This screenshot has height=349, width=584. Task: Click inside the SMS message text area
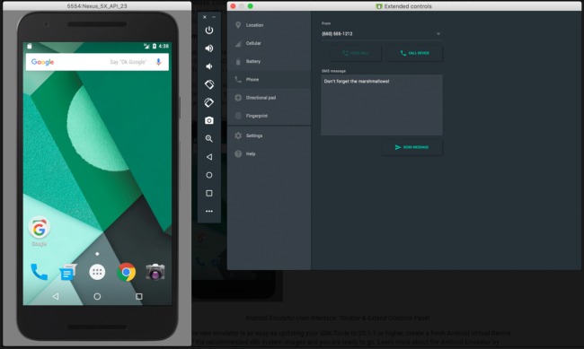click(381, 105)
